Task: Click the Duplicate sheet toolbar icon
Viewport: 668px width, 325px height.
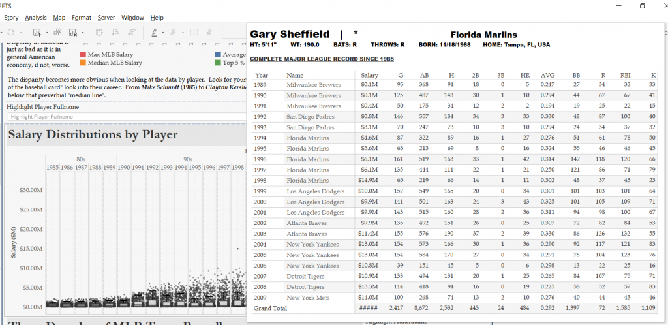Action: coord(57,33)
